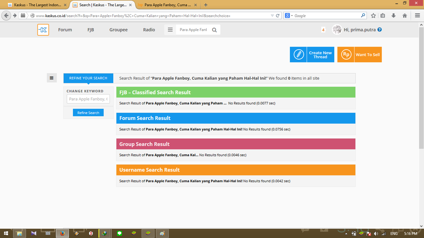Toggle the sidebar hamburger icon left of Refine

[x=52, y=78]
